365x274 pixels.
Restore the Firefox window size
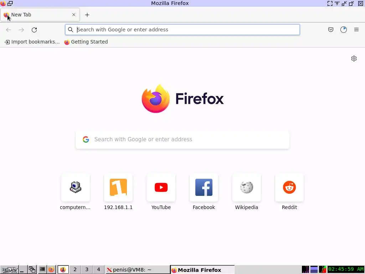tap(351, 3)
